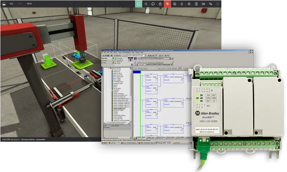This screenshot has width=287, height=172.
Task: Open the Communications menu in RSLogix
Action: click(126, 52)
